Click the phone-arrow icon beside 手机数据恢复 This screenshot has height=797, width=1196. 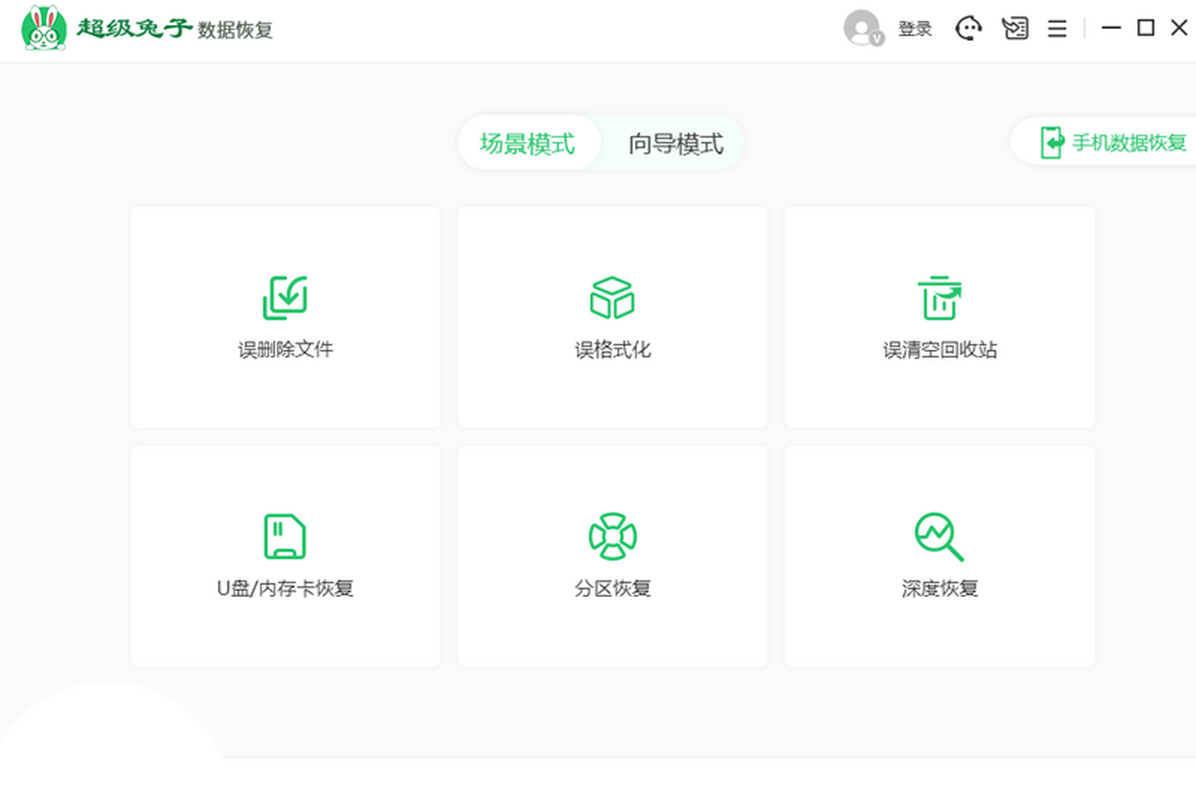coord(1050,142)
